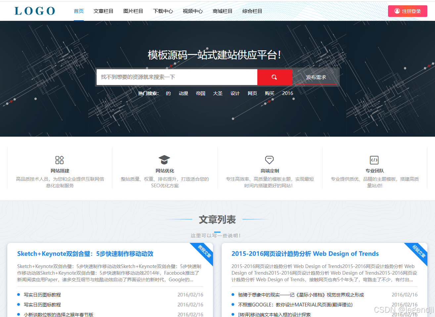Open the Sketch+Keynote双剑合璧 article title
This screenshot has width=435, height=317.
(x=85, y=253)
